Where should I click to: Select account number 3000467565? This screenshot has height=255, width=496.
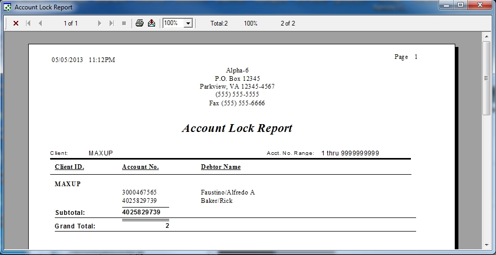(x=139, y=192)
